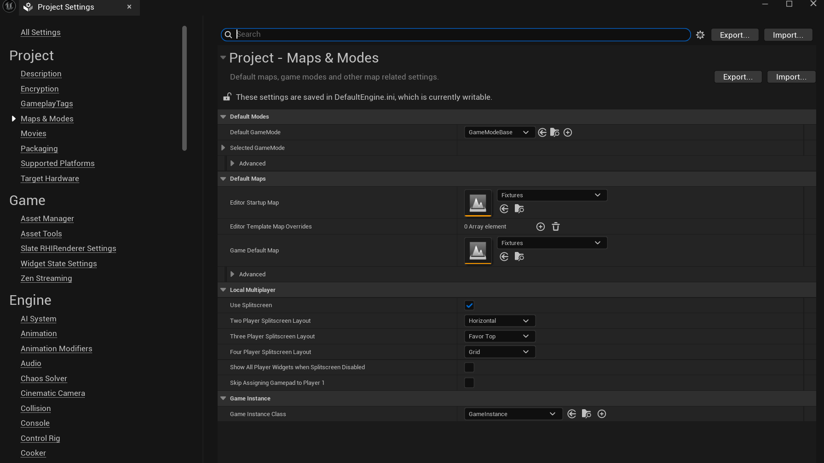Viewport: 824px width, 463px height.
Task: Click Editor Startup Map thumbnail
Action: (478, 203)
